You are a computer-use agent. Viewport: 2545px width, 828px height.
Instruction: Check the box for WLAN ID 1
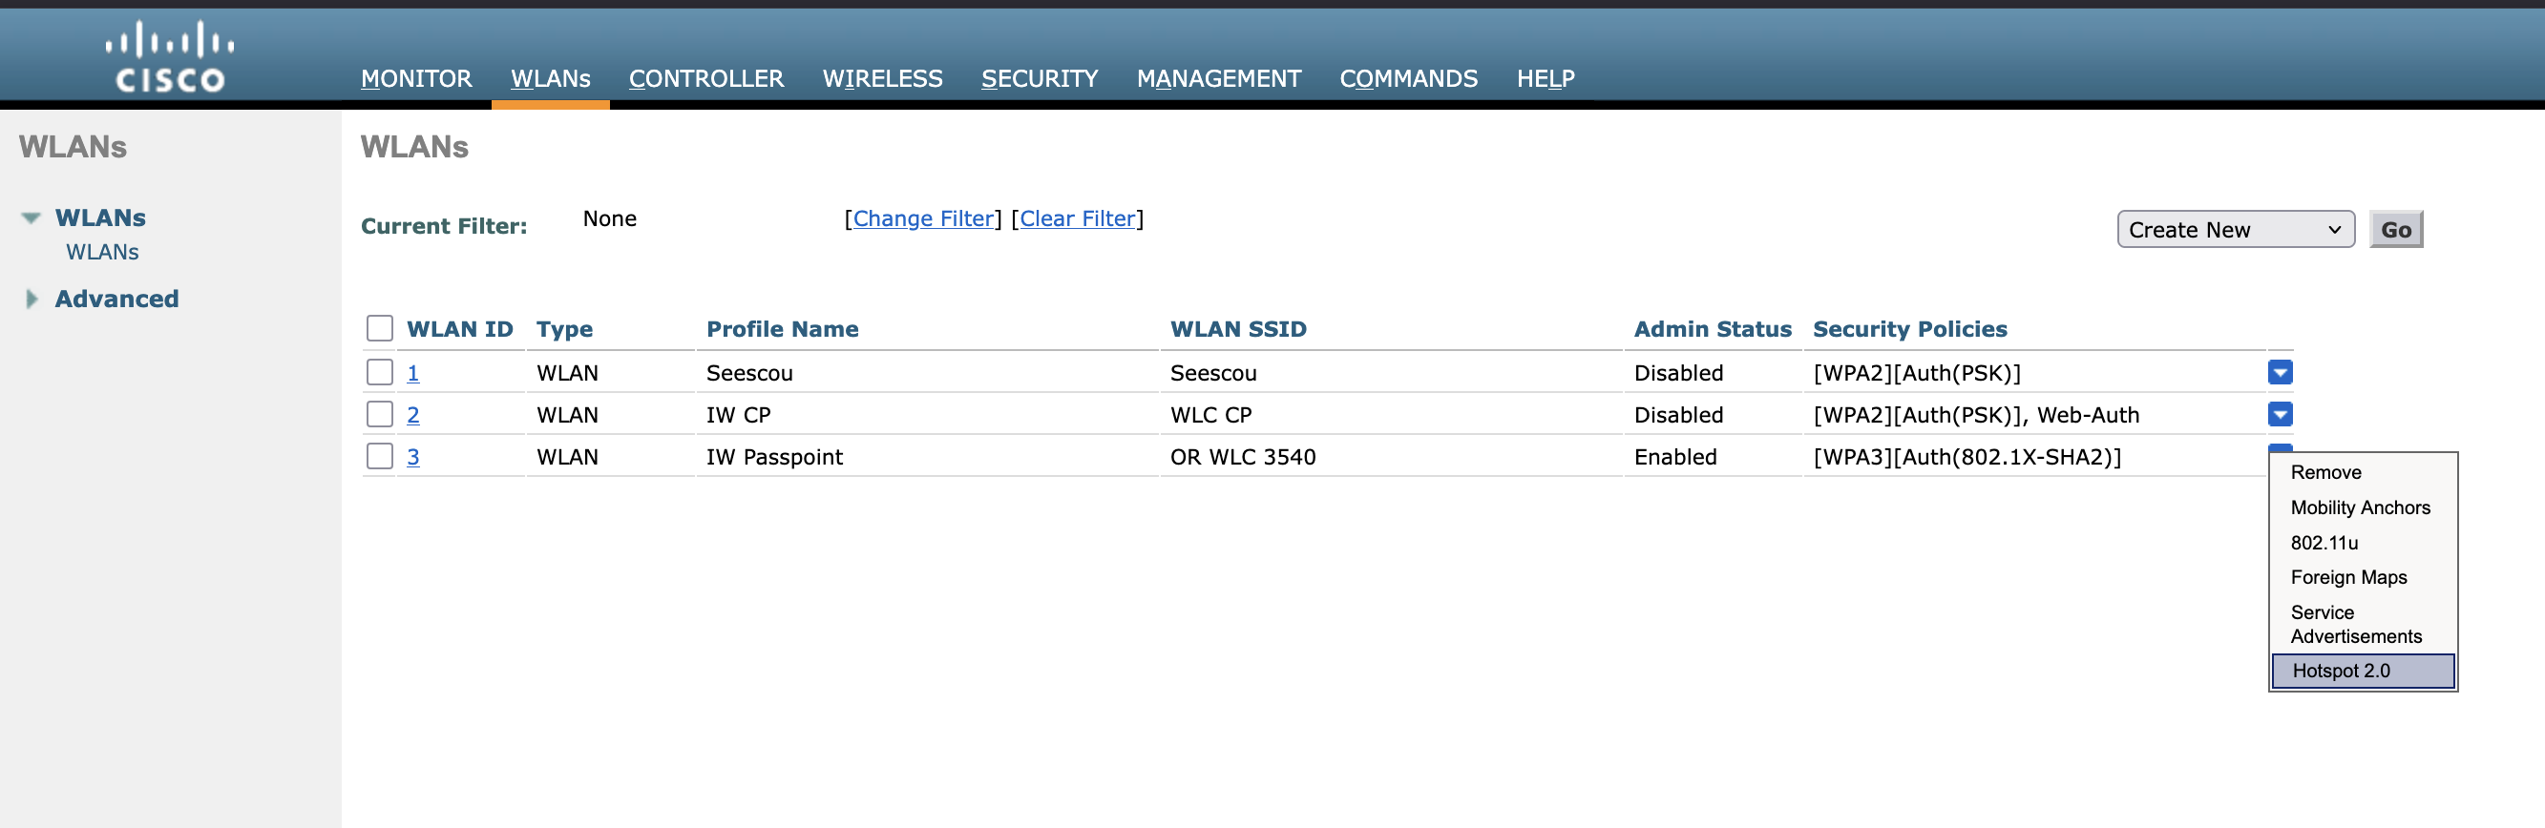(x=379, y=372)
